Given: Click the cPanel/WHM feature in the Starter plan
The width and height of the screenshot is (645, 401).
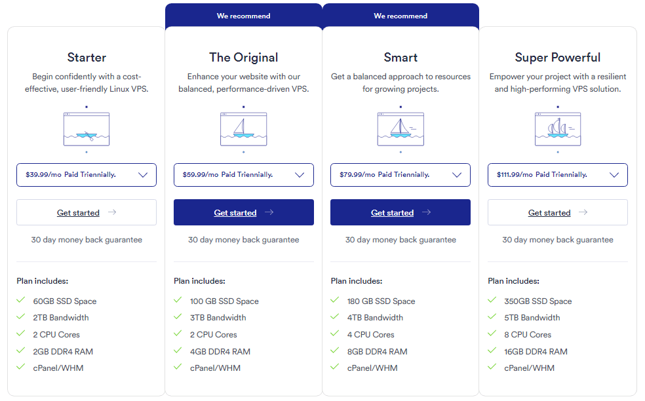Looking at the screenshot, I should pos(58,368).
